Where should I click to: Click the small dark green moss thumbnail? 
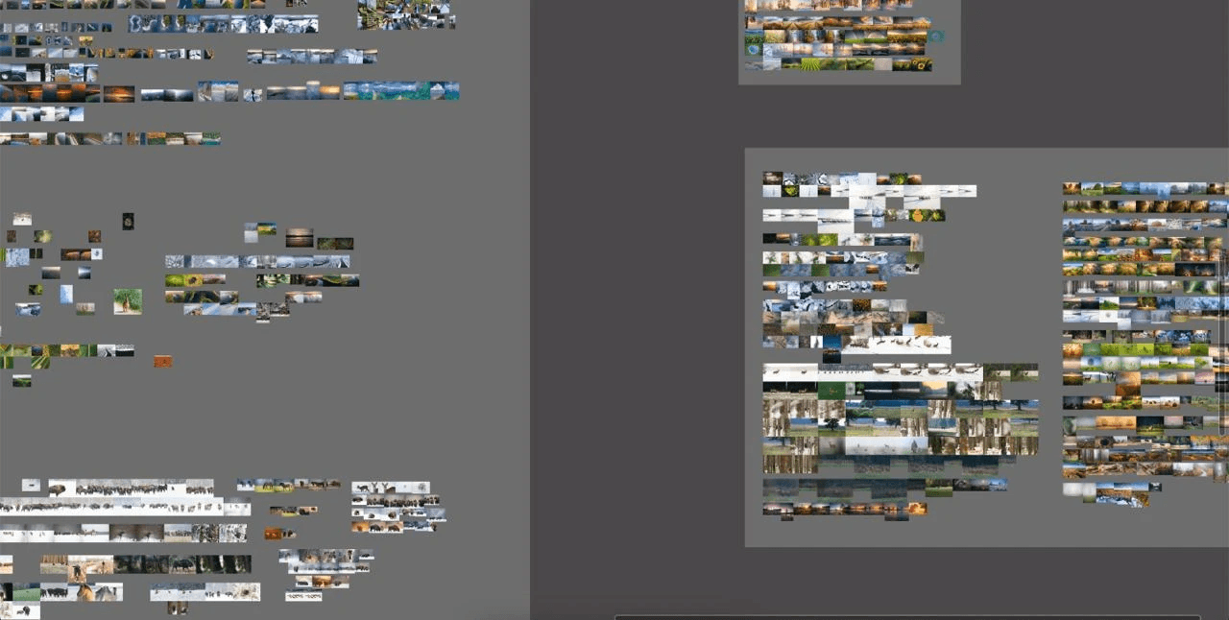coord(36,290)
